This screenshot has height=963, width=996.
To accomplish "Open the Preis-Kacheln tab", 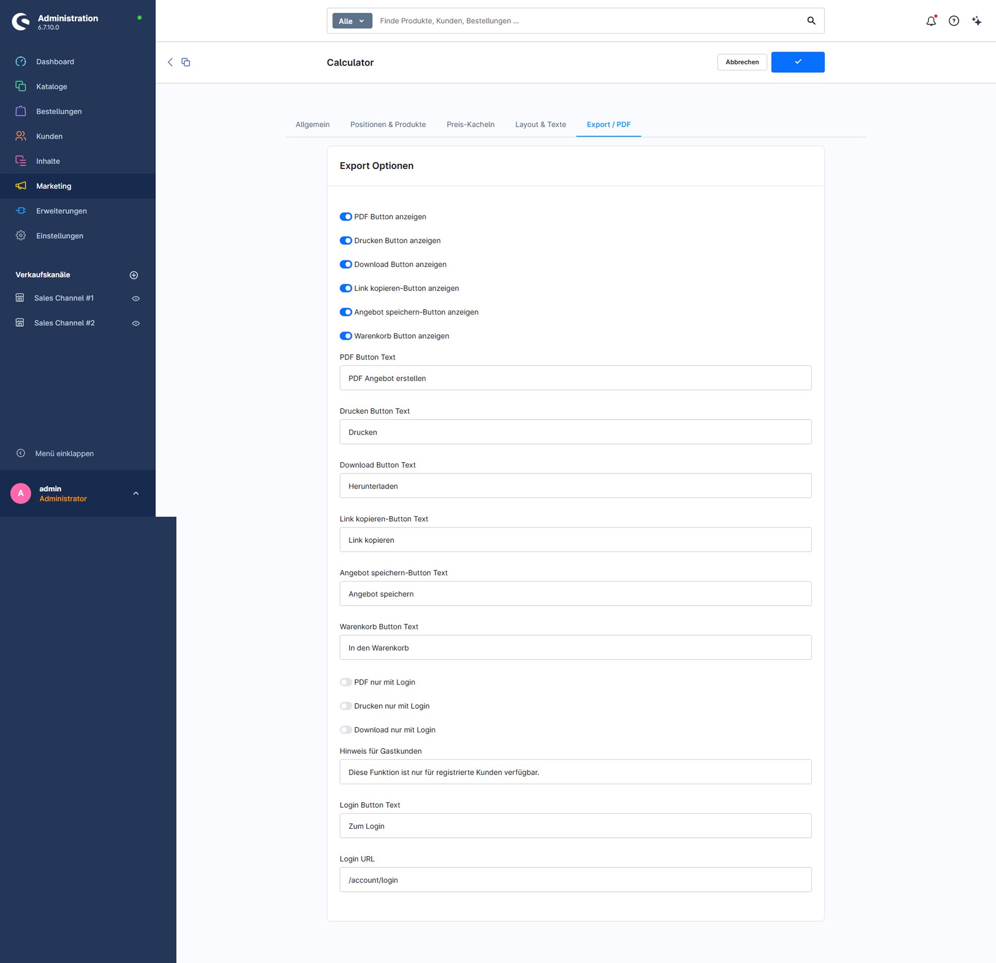I will pos(470,124).
